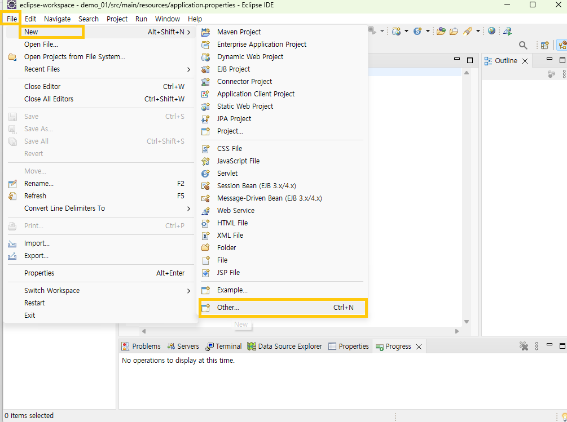Switch to the Properties tab
567x422 pixels.
[x=349, y=347]
